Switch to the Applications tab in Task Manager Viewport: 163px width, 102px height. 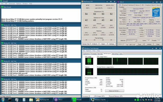86,54
